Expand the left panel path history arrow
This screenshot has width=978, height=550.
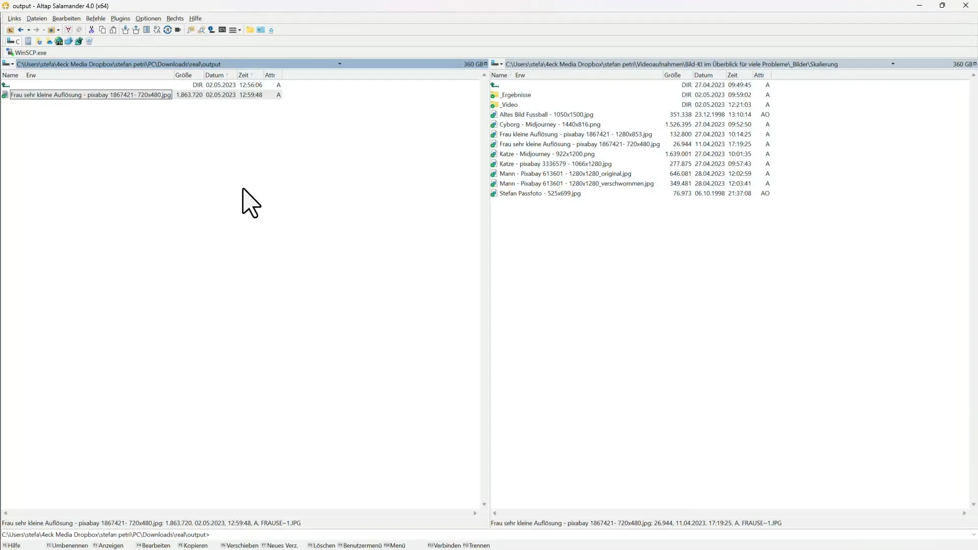point(340,64)
